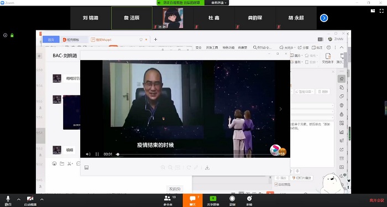The height and width of the screenshot is (207, 387).
Task: Show more participants with blue arrow
Action: tap(324, 18)
